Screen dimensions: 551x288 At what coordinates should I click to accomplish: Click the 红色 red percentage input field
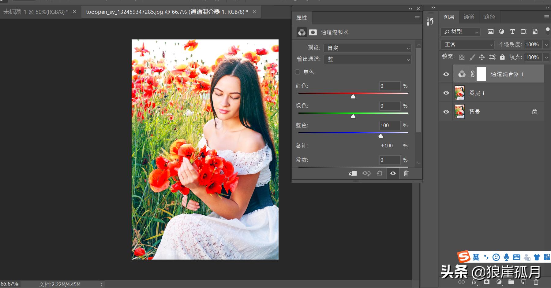389,86
